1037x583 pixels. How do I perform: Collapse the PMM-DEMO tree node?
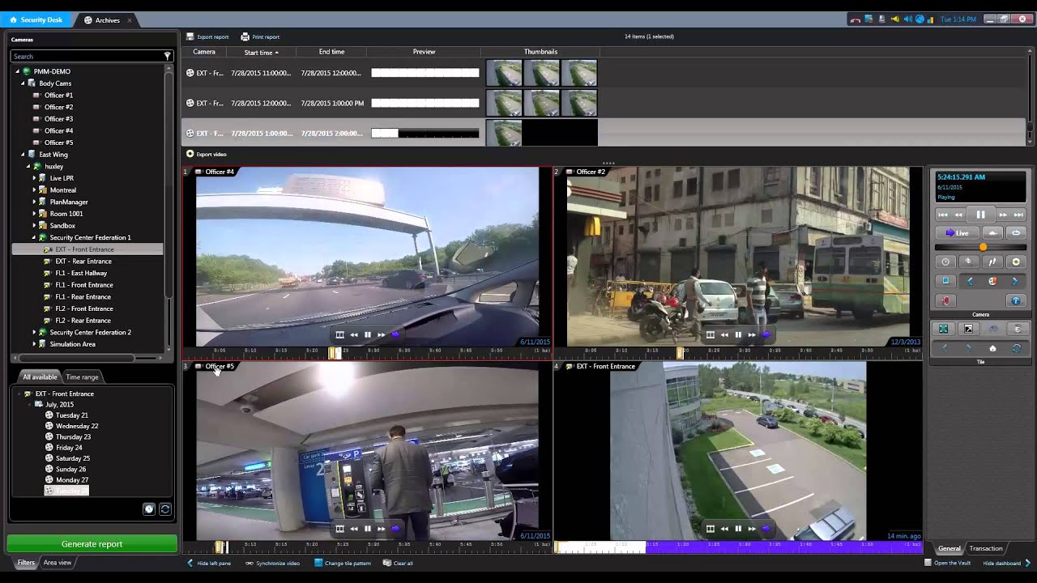pyautogui.click(x=18, y=71)
